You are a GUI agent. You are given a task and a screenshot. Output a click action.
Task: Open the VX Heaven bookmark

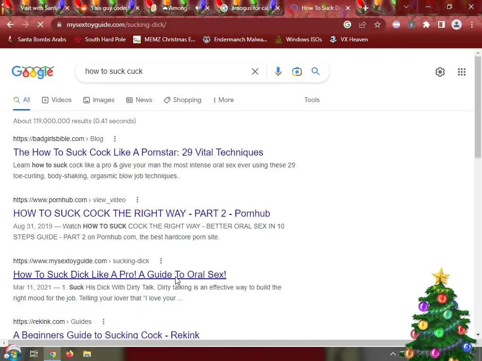349,39
